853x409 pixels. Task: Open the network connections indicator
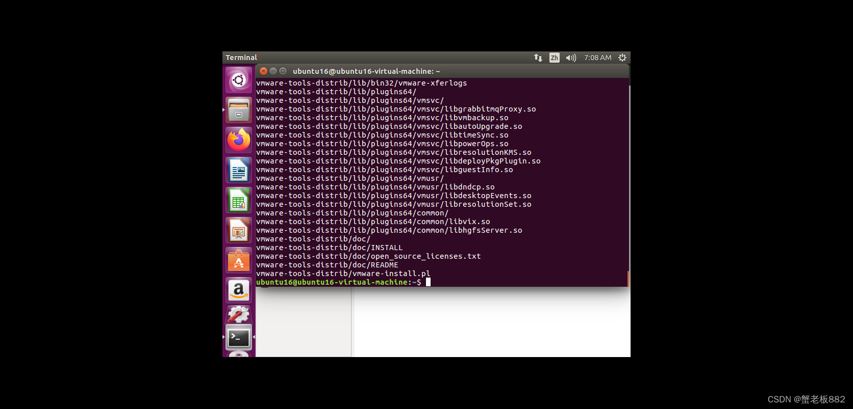(538, 58)
